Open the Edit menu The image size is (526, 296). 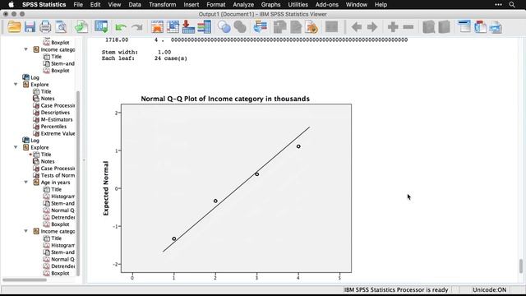pos(95,4)
